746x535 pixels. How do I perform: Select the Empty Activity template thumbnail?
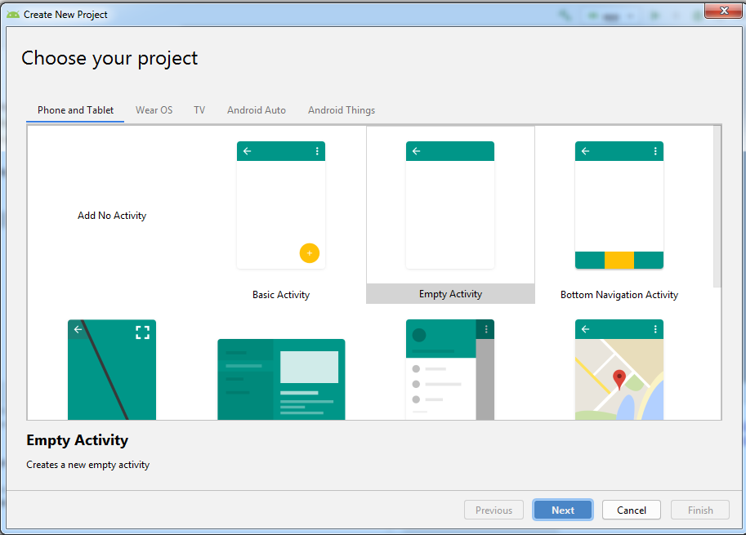tap(450, 205)
